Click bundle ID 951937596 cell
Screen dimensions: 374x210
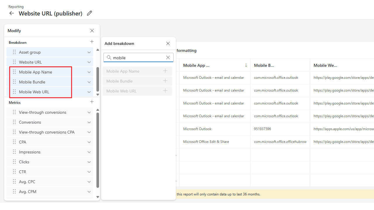(280, 129)
